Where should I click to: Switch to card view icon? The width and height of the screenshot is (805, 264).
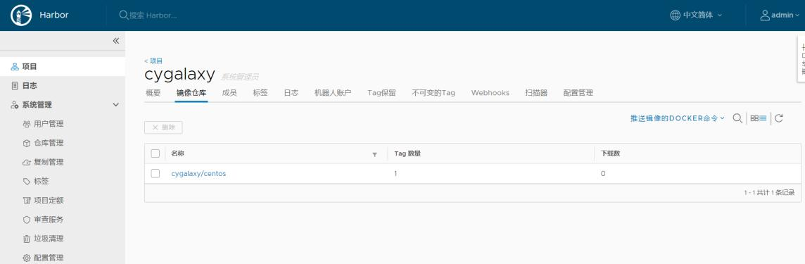click(x=754, y=118)
